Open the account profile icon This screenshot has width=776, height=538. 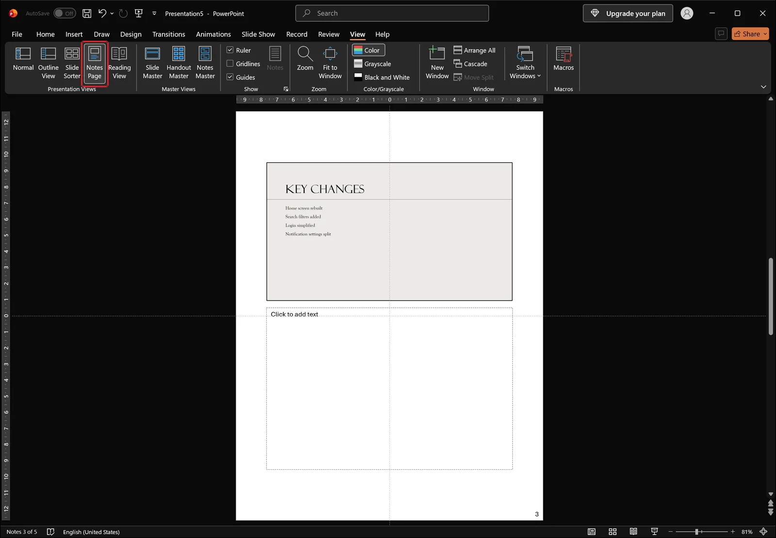click(687, 14)
